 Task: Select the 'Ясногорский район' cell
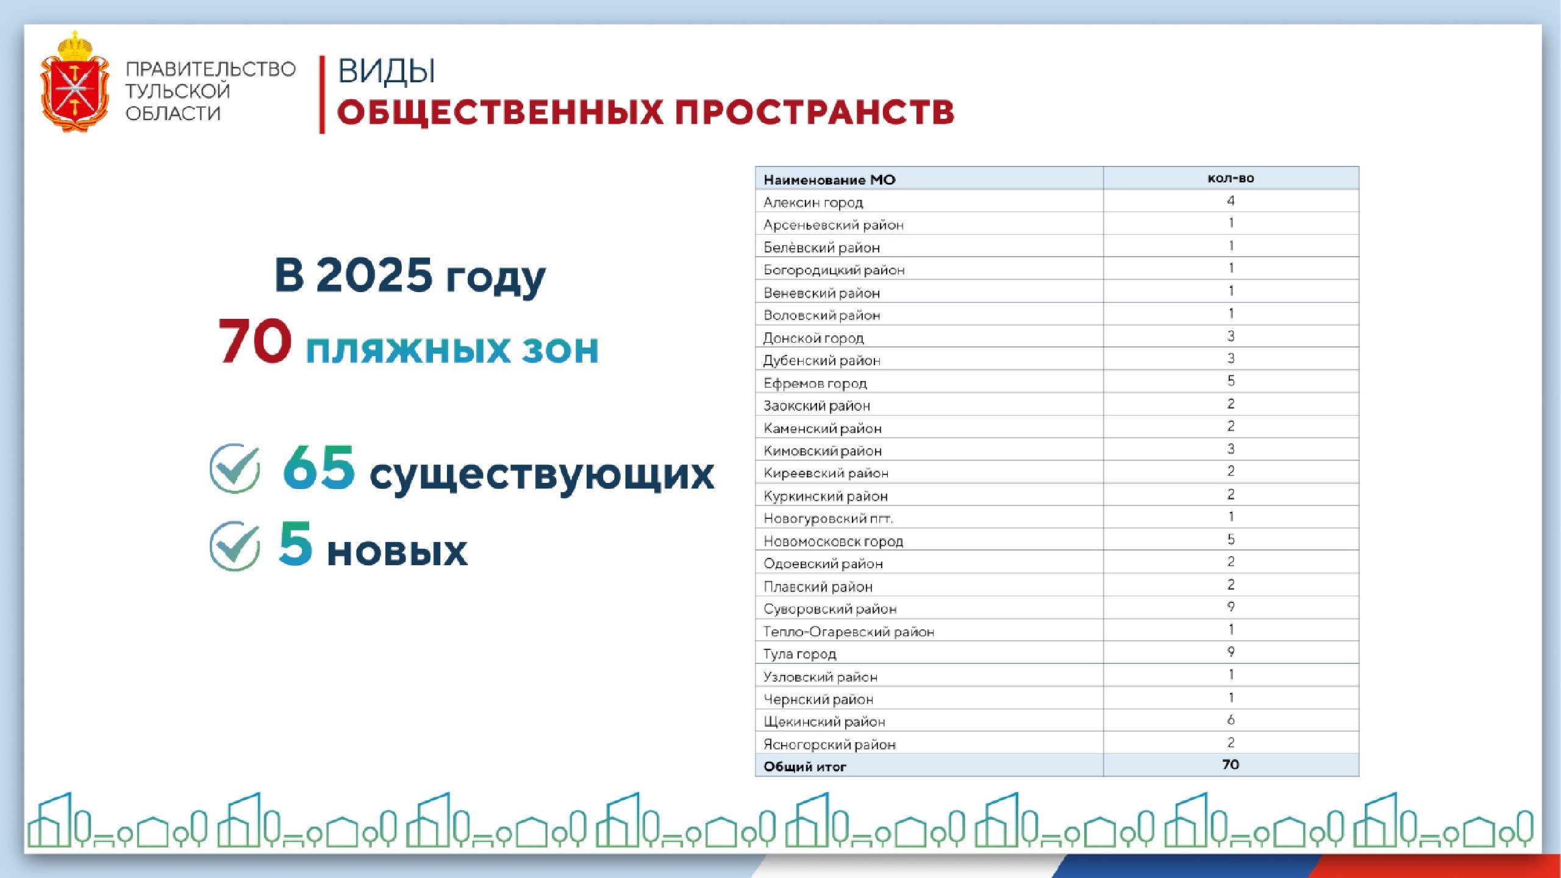point(929,743)
